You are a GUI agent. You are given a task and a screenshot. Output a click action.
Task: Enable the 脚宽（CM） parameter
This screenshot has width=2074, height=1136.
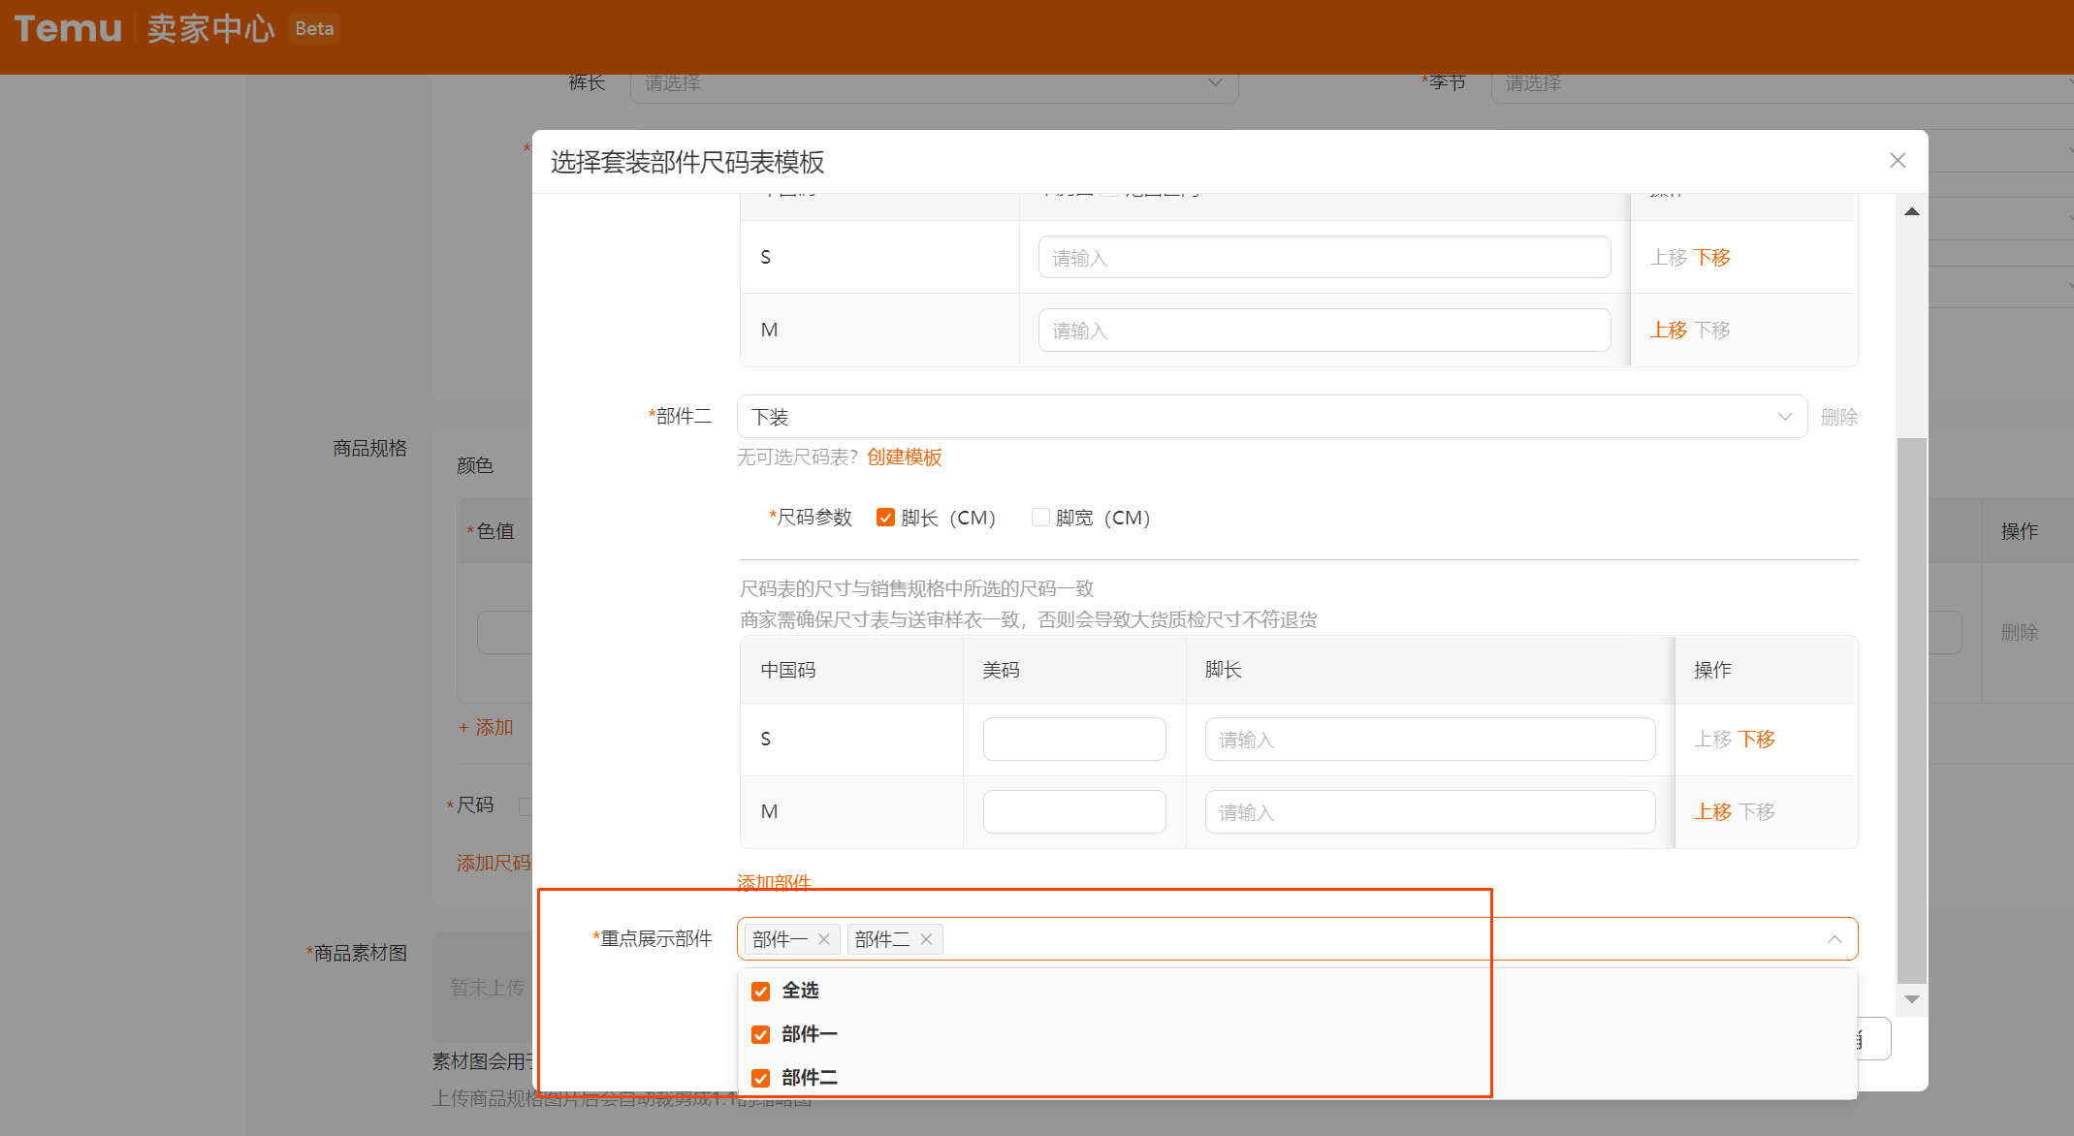[1040, 517]
